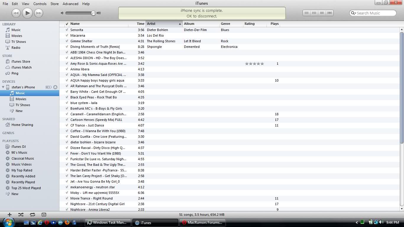Uncheck the Anima libera checkbox
Image resolution: width=404 pixels, height=227 pixels.
[67, 69]
